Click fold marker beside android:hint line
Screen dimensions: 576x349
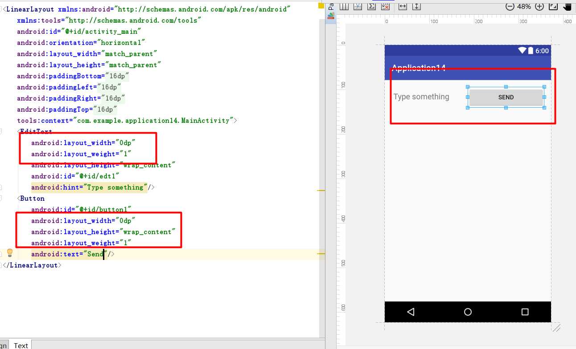pos(2,187)
